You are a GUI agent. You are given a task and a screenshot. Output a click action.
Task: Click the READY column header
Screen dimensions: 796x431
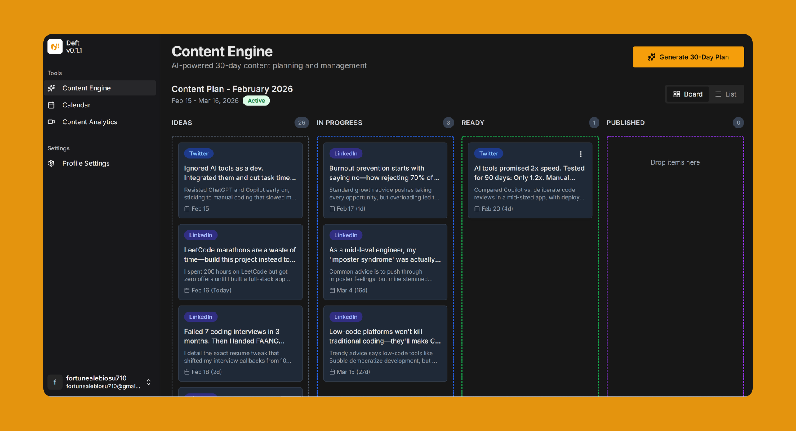click(473, 123)
